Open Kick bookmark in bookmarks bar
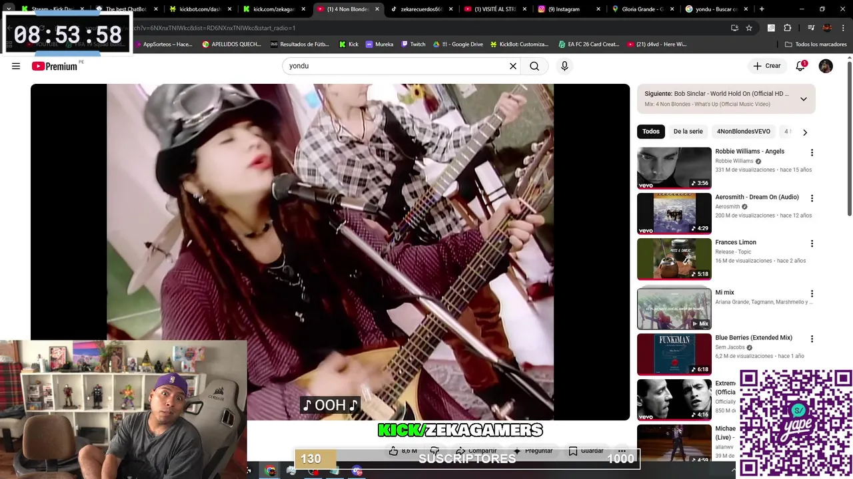Viewport: 853px width, 479px height. click(349, 44)
